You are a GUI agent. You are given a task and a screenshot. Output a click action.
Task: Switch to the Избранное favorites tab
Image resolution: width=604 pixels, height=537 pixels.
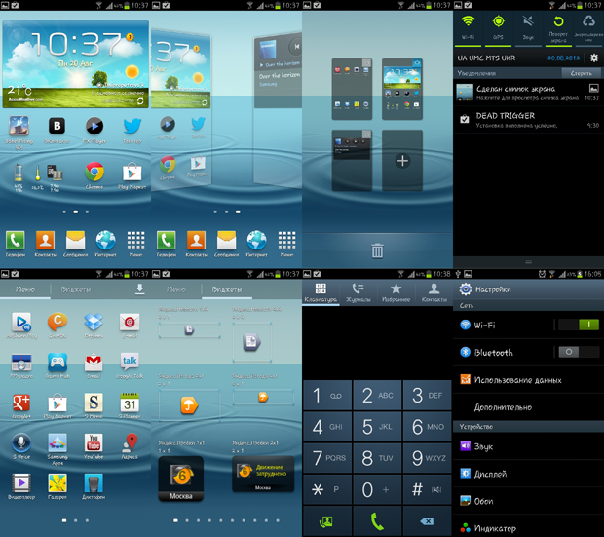click(396, 292)
